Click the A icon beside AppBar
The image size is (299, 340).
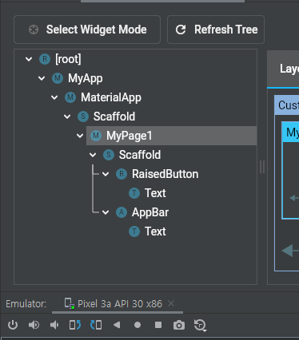[x=122, y=212]
